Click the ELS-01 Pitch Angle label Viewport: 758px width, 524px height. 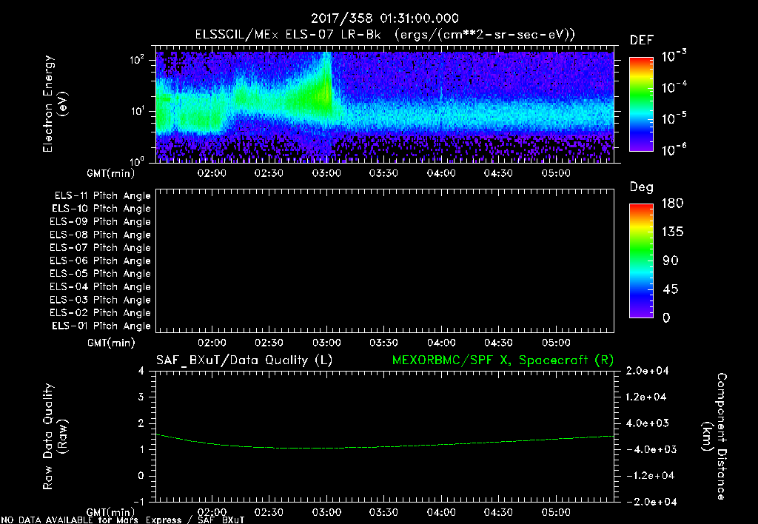click(101, 326)
